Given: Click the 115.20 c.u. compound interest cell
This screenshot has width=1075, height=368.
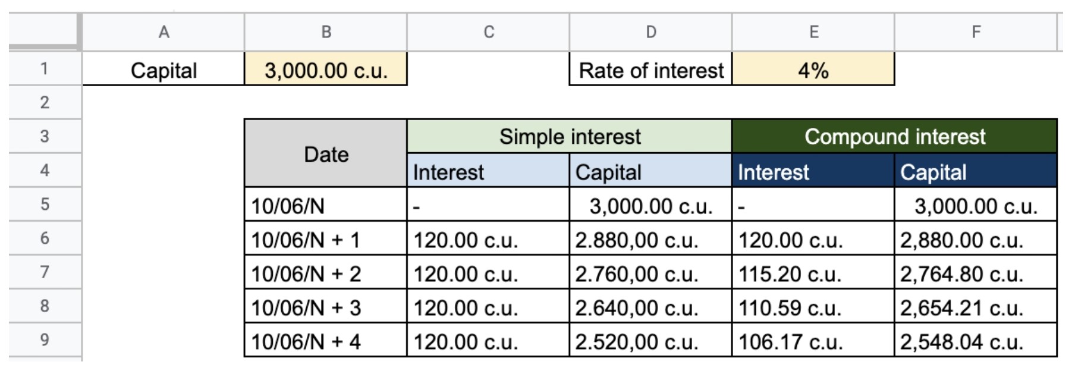Looking at the screenshot, I should coord(813,273).
